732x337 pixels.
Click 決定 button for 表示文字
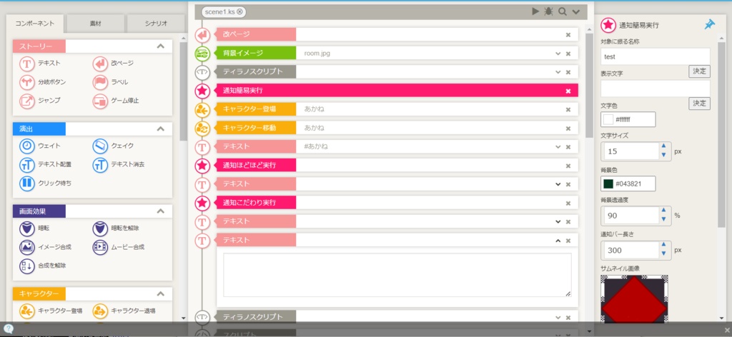click(699, 104)
